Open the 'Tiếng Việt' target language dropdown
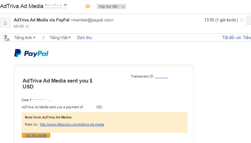The image size is (251, 143). pyautogui.click(x=60, y=38)
